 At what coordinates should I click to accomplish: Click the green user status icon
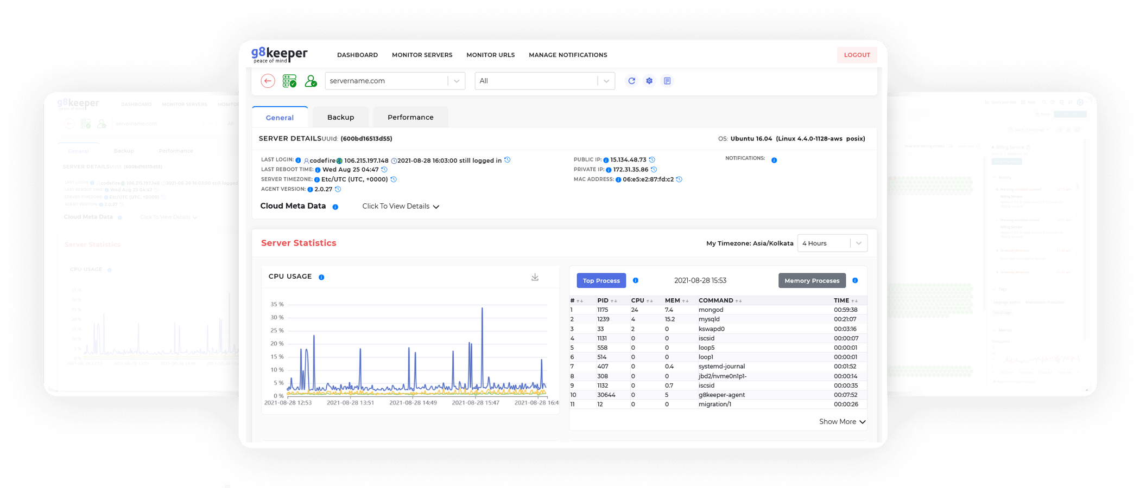(x=311, y=81)
